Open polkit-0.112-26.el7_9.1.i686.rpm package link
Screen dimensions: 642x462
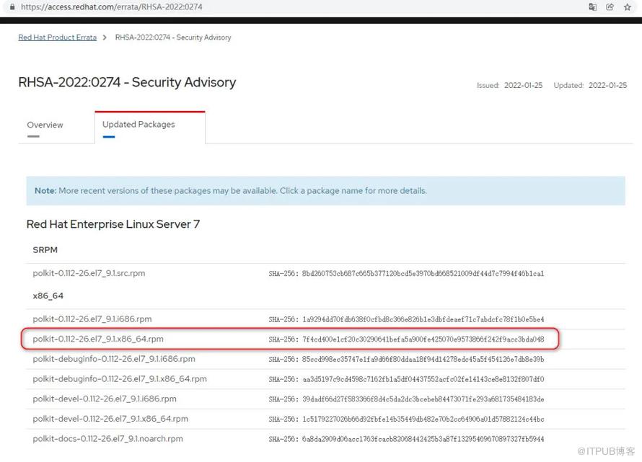tap(92, 319)
